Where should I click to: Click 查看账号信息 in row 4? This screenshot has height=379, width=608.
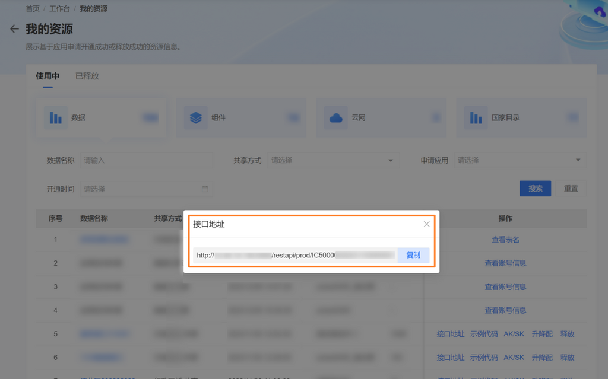[x=505, y=310]
